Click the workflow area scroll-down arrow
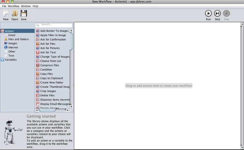244x150 pixels. tap(242, 147)
